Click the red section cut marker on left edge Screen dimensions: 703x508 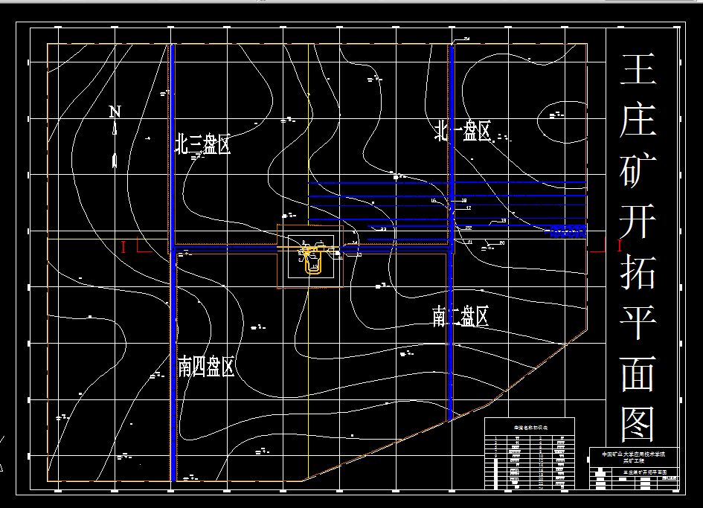123,247
